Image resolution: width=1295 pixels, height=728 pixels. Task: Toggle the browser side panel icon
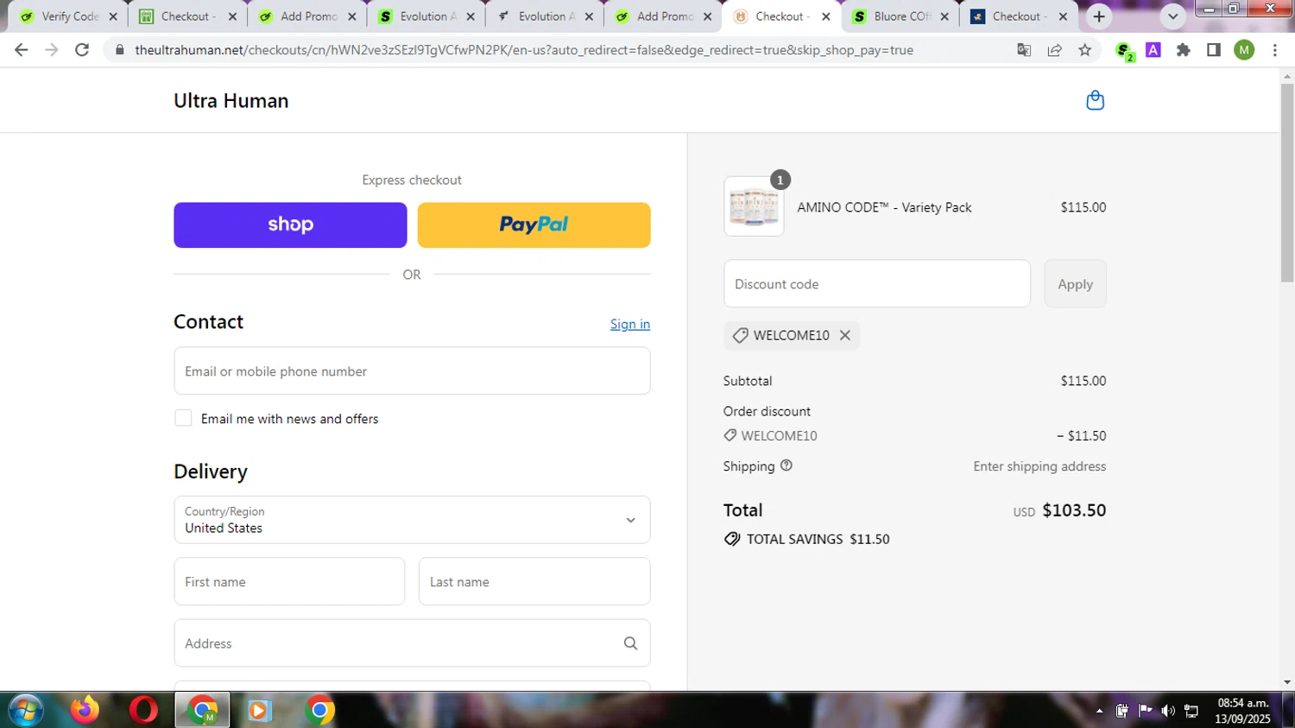[1214, 50]
